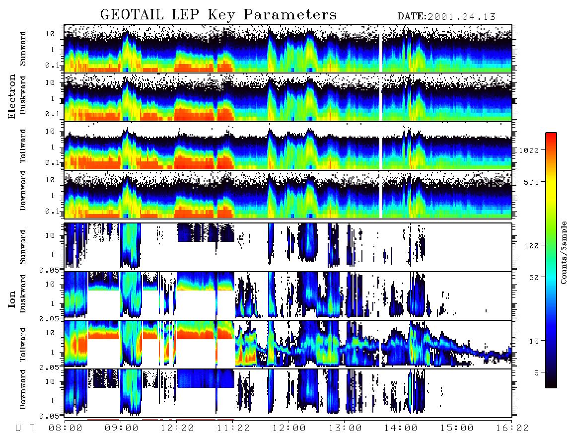Screen dimensions: 567x437
Task: Click the 08:00 time tick label
Action: [x=66, y=428]
